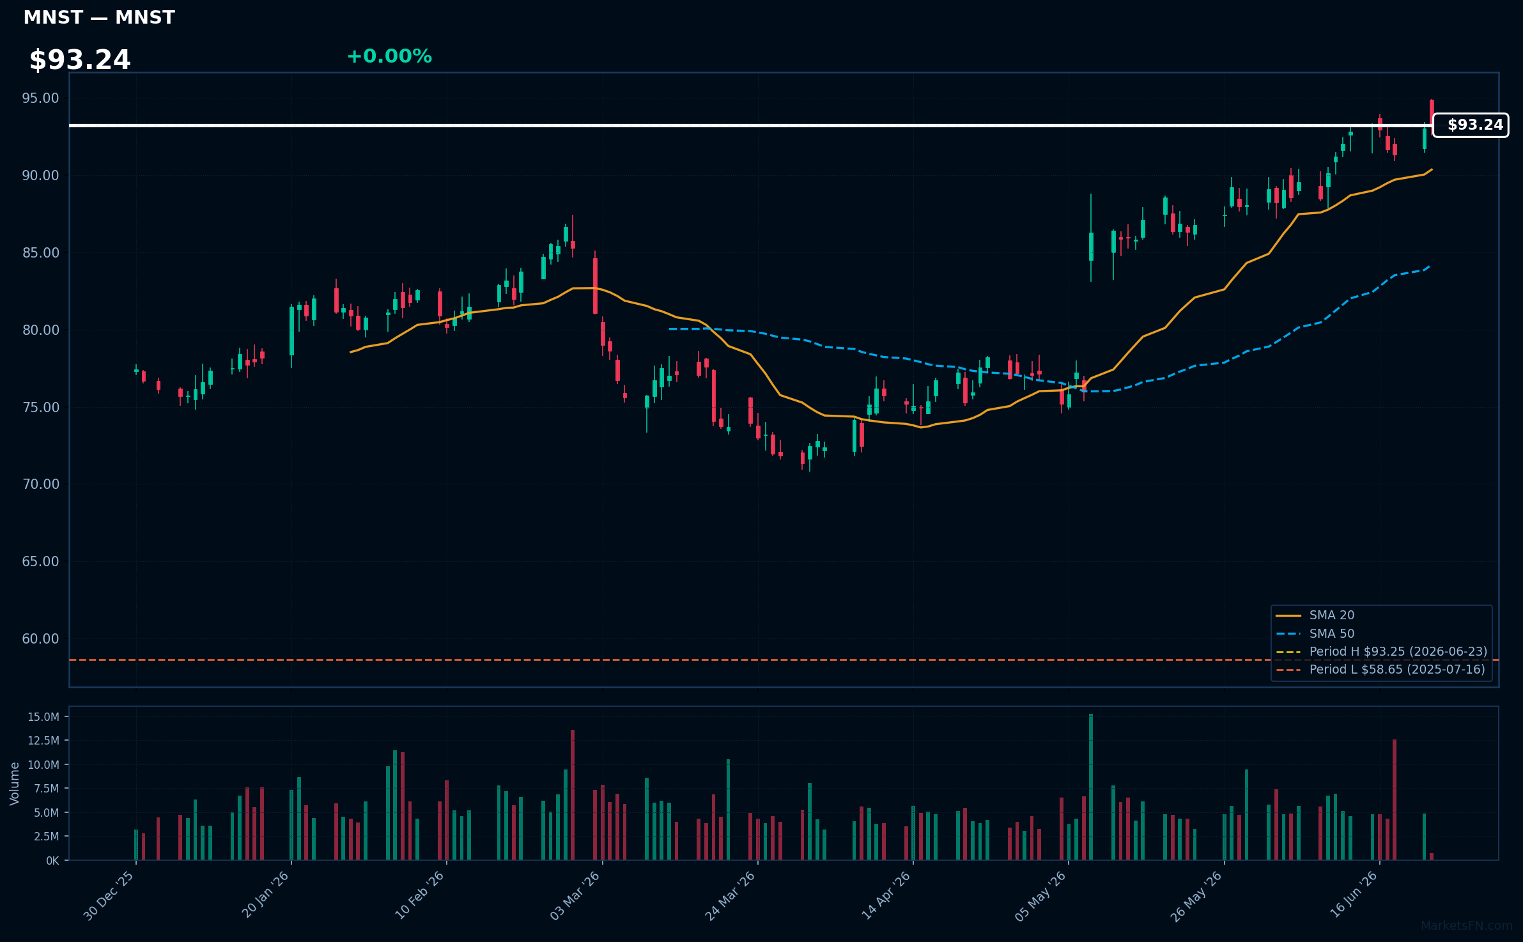Click the blue dashed SMA 50 legend sample
Viewport: 1523px width, 942px height.
coord(1288,634)
